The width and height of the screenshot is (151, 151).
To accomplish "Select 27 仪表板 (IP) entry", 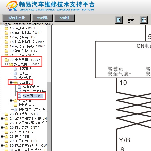I will [x=21, y=132].
